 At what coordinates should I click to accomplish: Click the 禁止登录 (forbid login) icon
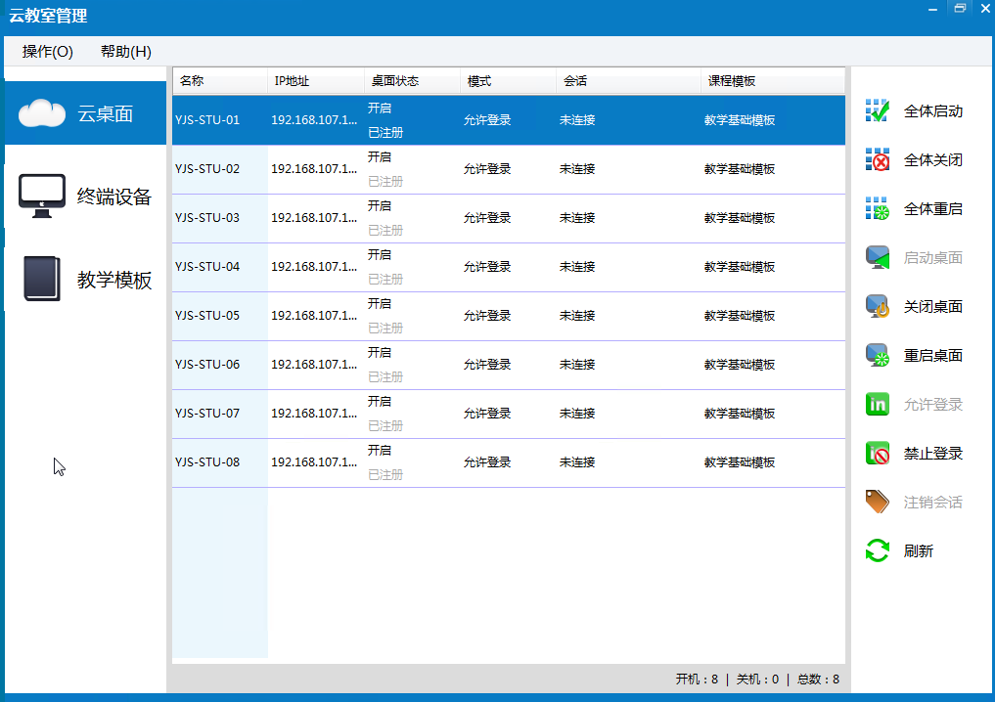tap(878, 453)
